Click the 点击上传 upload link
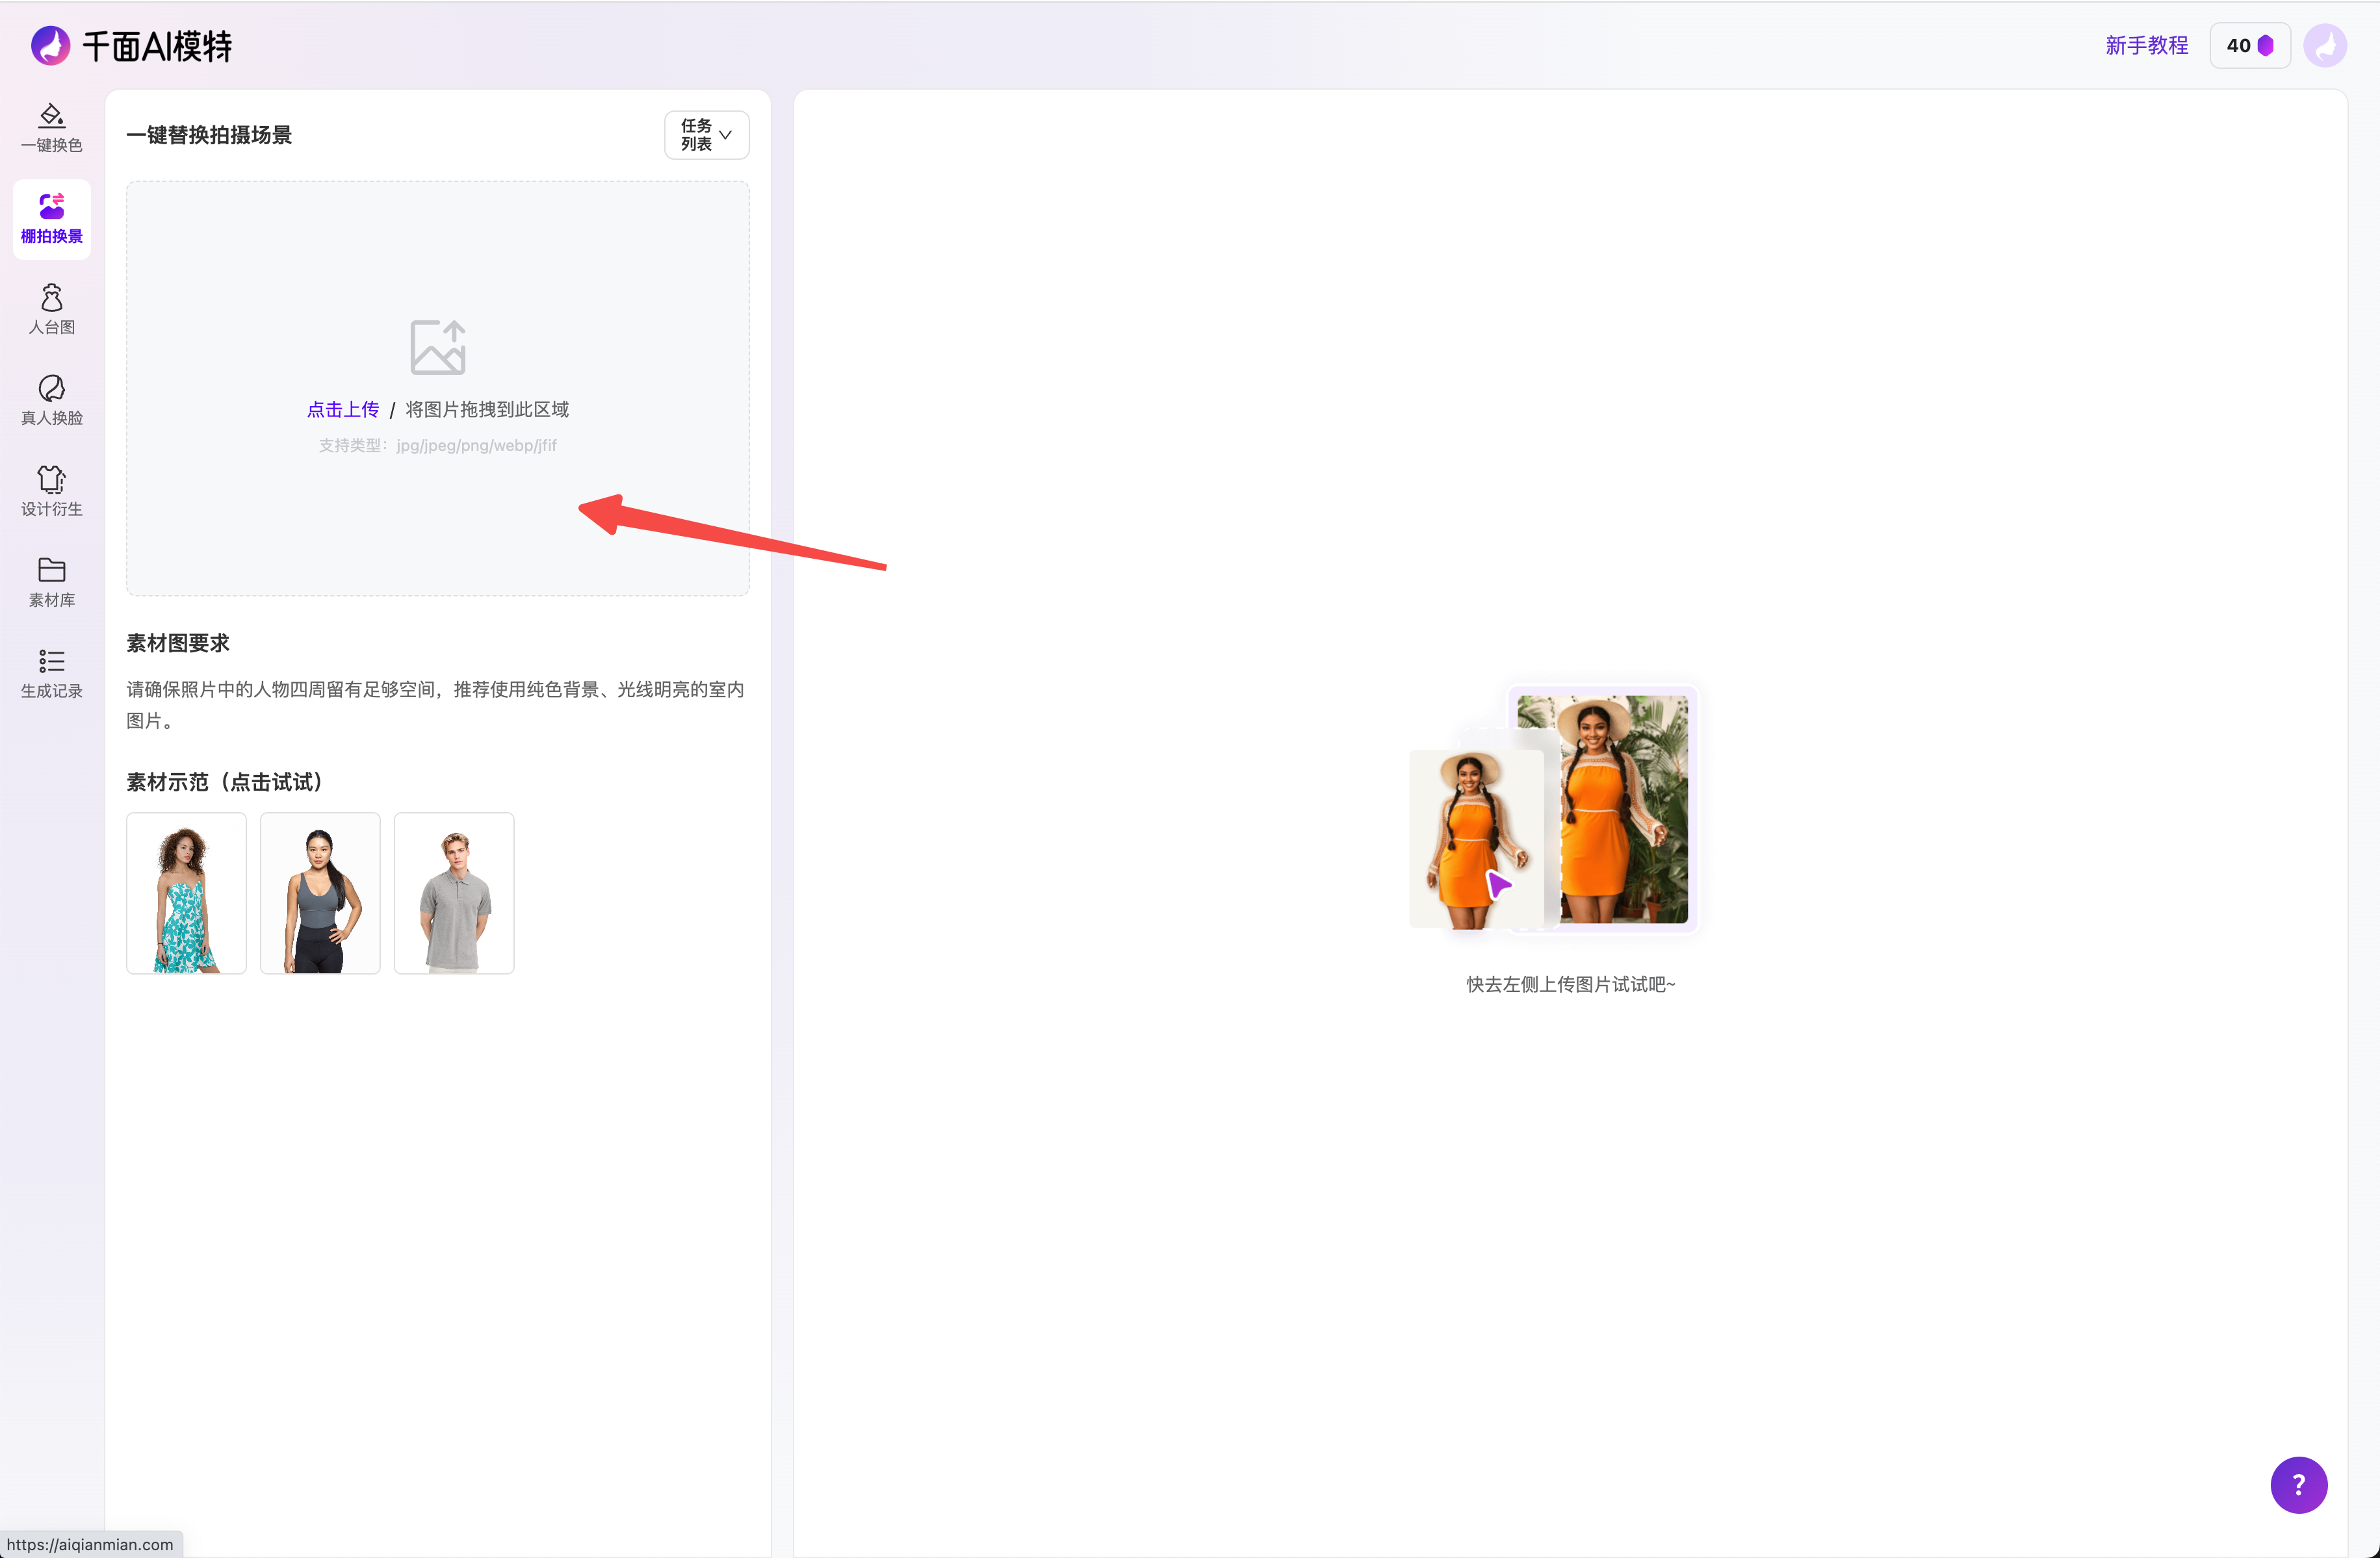 pos(343,410)
